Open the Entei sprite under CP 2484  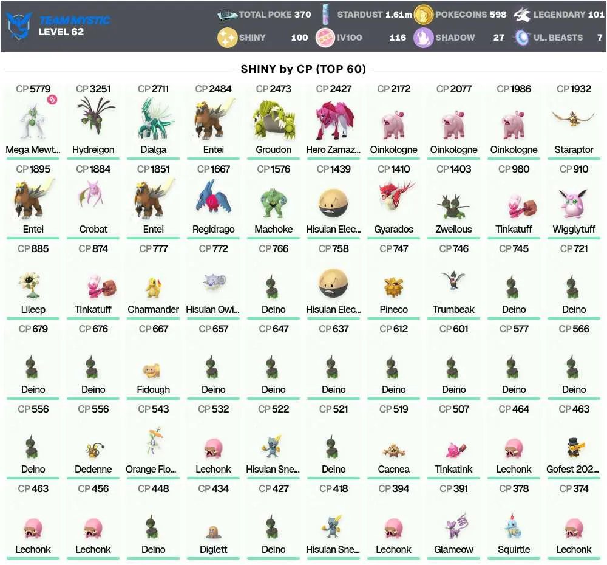click(x=214, y=119)
